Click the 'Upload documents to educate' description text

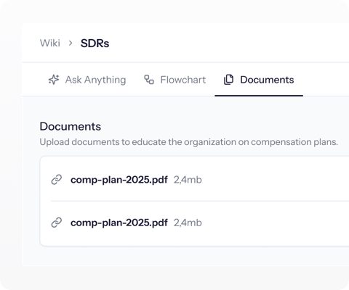pos(188,142)
